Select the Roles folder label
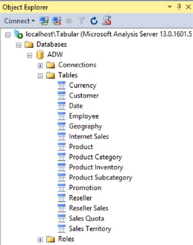The image size is (193, 245). pos(66,239)
